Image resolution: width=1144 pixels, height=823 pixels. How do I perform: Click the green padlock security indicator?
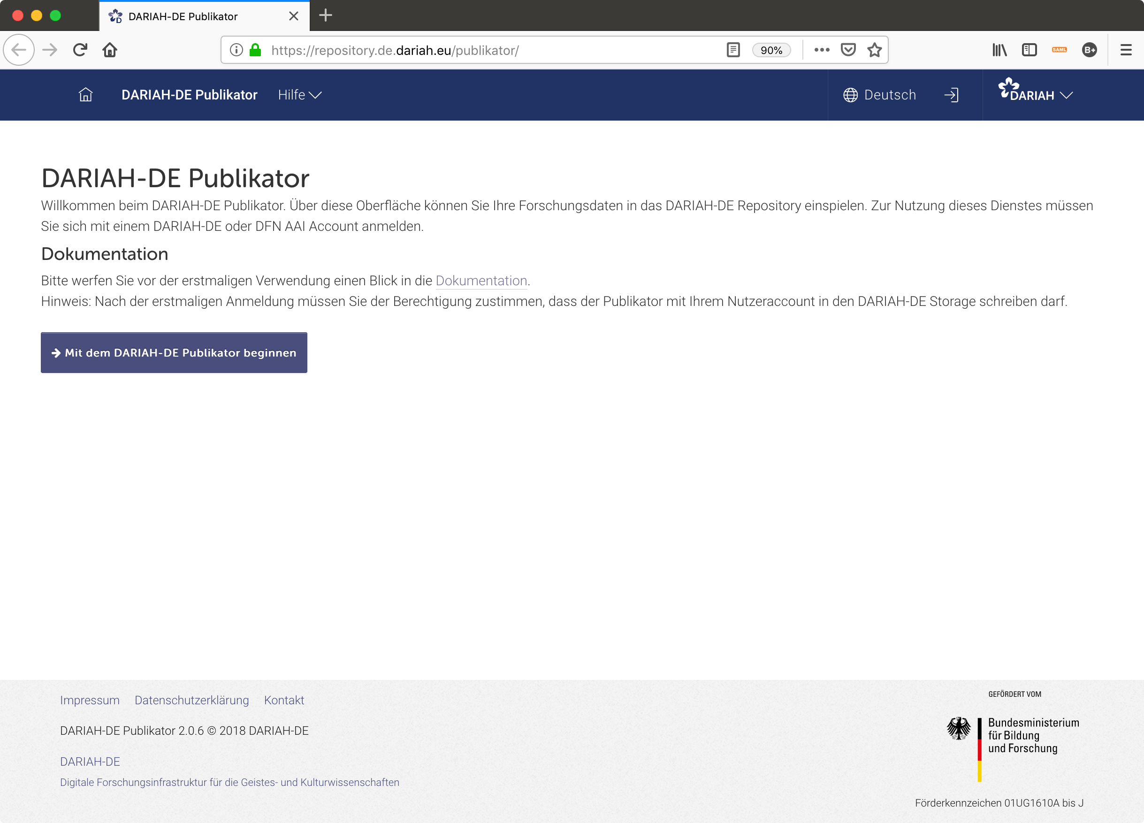click(x=255, y=49)
